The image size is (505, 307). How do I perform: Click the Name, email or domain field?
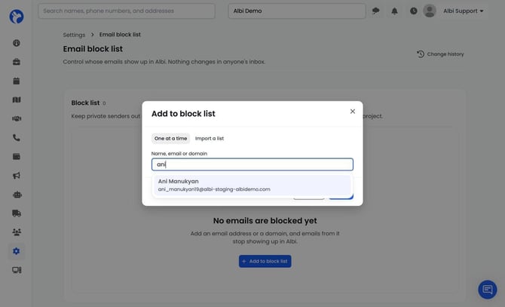pos(252,164)
